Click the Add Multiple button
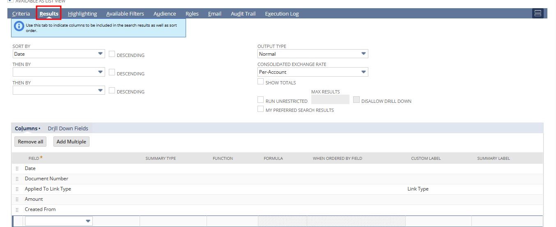This screenshot has height=227, width=556. [71, 141]
